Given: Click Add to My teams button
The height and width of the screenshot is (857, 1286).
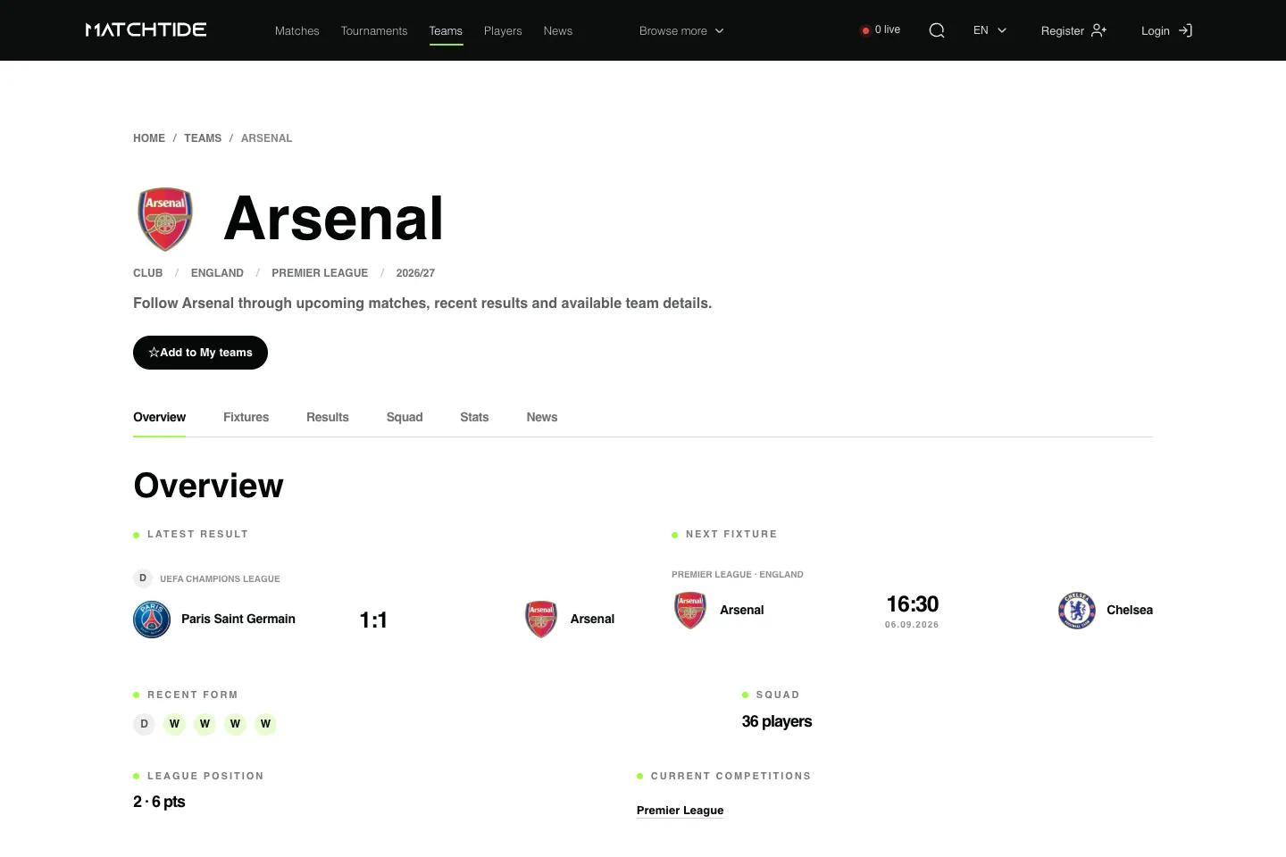Looking at the screenshot, I should (200, 353).
